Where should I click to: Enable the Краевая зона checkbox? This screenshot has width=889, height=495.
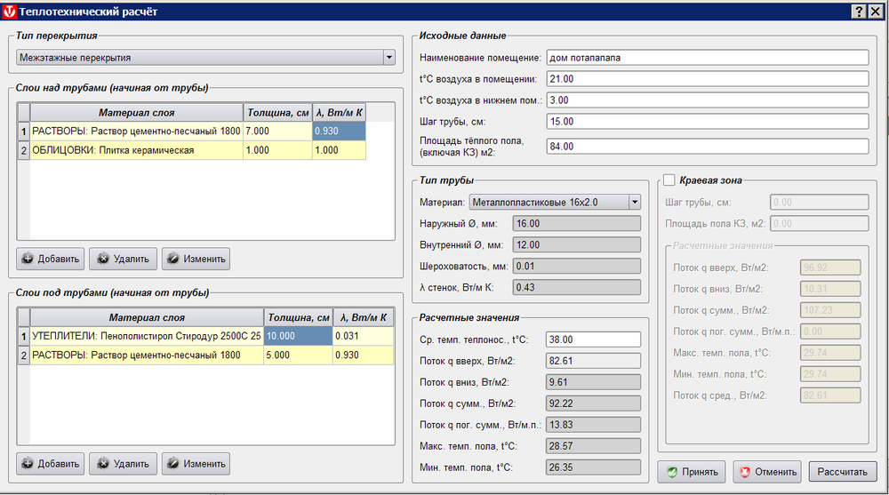tap(669, 180)
